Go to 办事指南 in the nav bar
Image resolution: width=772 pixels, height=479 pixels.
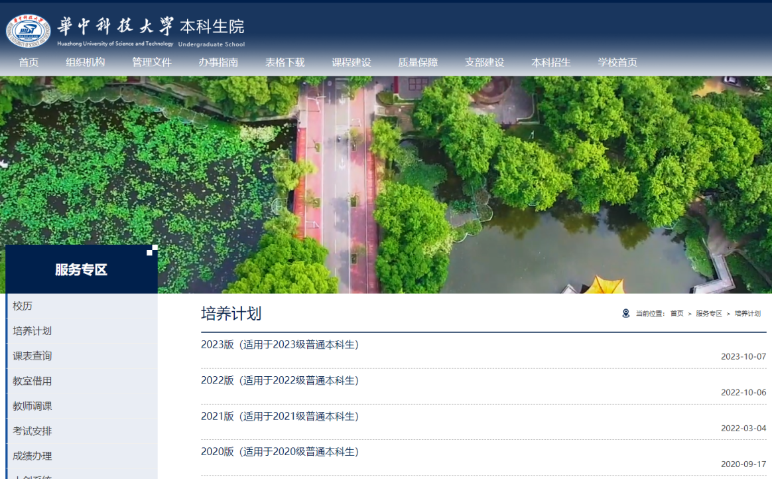[x=218, y=62]
